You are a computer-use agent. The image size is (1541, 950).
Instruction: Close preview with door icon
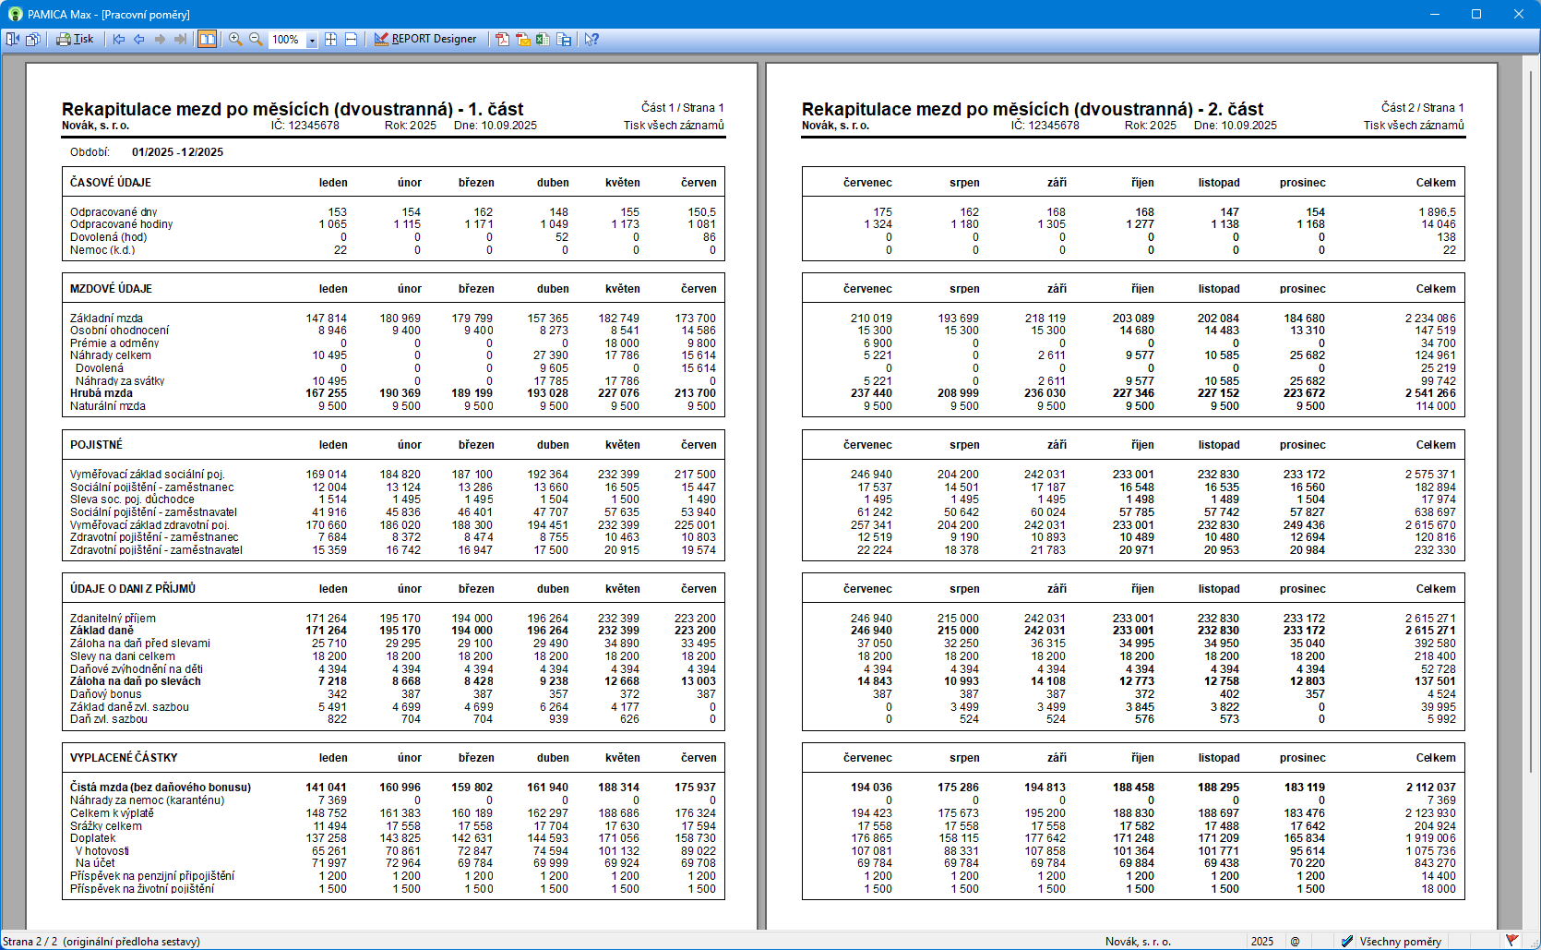[12, 39]
